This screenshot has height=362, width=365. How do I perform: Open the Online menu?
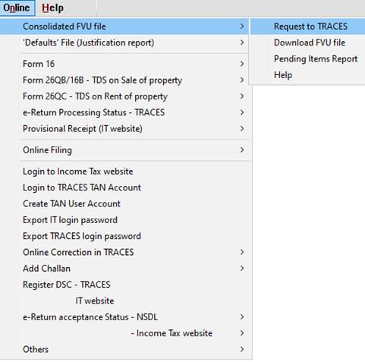17,8
